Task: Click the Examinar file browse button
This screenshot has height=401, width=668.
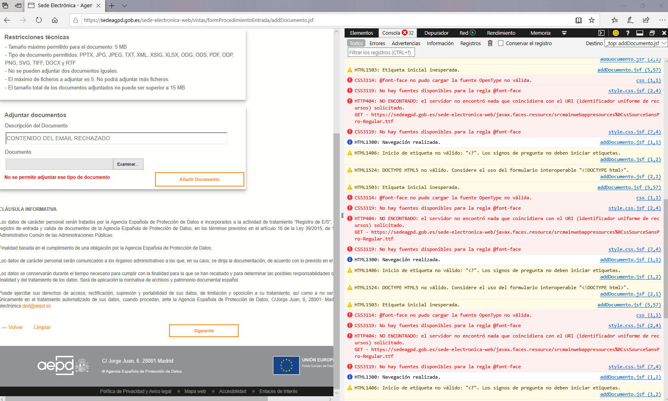Action: pos(128,164)
